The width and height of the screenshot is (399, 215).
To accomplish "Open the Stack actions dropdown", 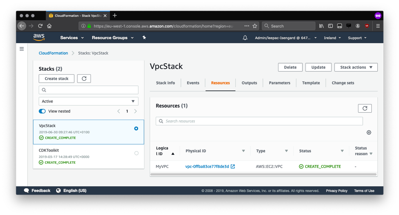I will 356,67.
